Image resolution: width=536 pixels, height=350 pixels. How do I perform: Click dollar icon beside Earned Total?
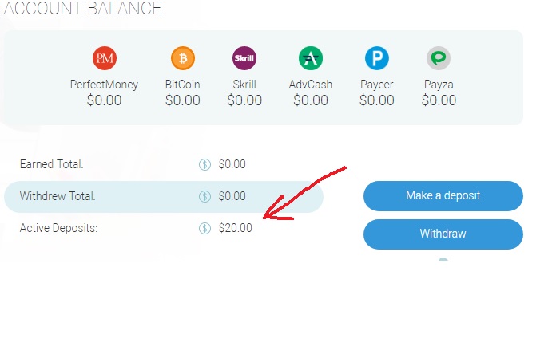204,165
